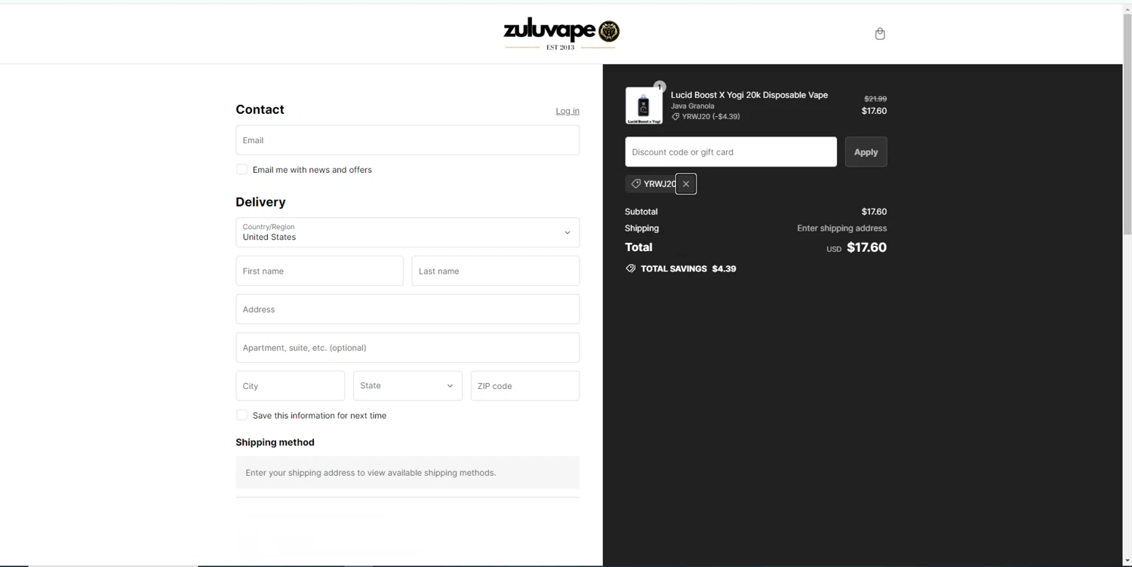Image resolution: width=1132 pixels, height=567 pixels.
Task: Tick Email me with news and offers
Action: pos(241,170)
